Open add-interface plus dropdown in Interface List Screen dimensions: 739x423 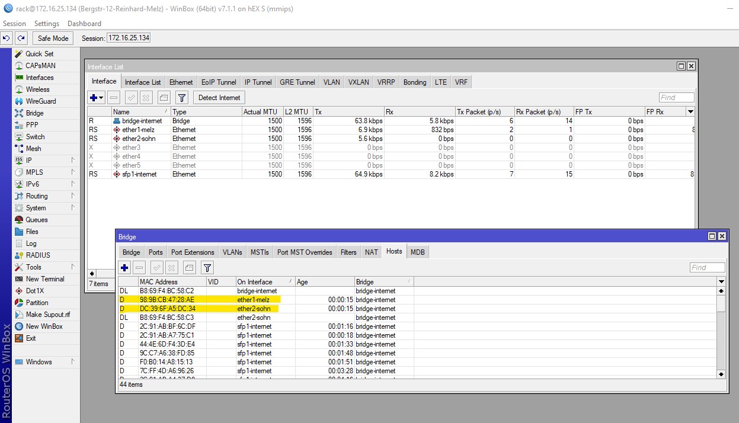96,98
